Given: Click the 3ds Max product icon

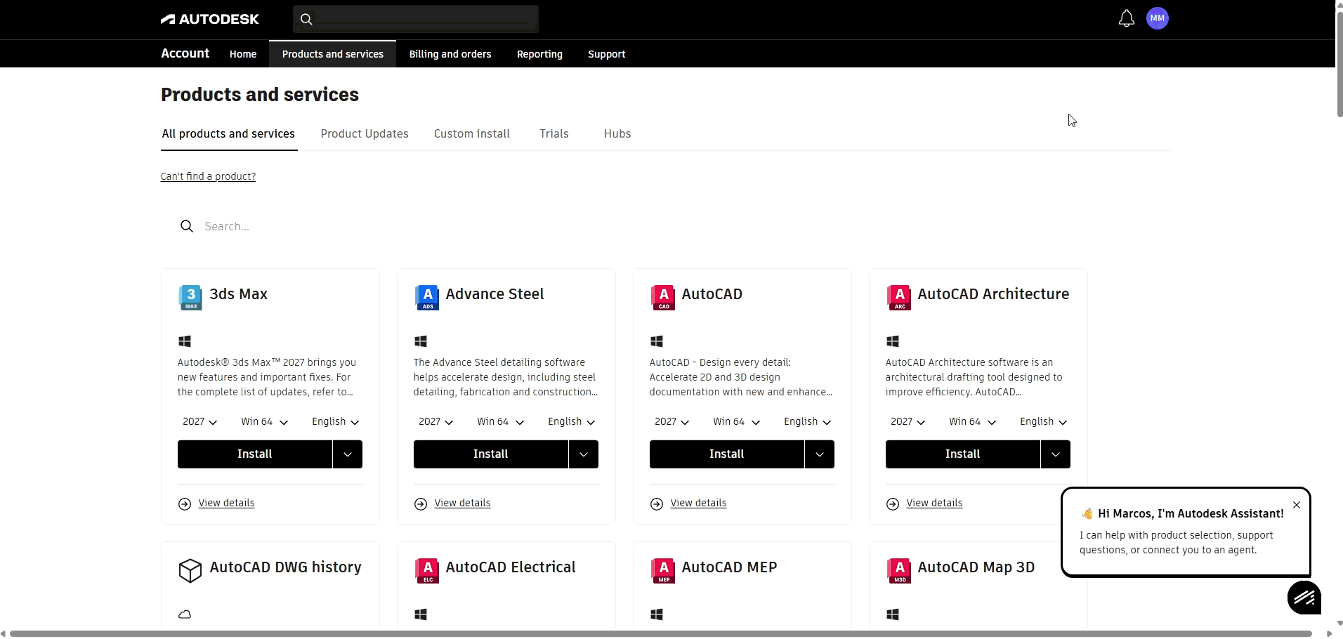Looking at the screenshot, I should click(x=190, y=298).
